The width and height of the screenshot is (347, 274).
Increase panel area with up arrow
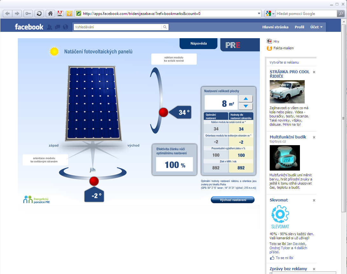(x=245, y=99)
